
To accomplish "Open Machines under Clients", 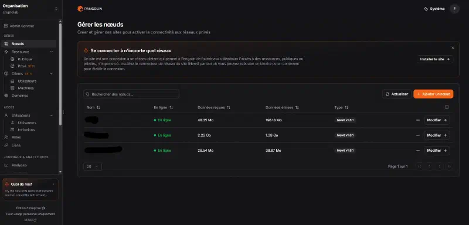I will coord(26,88).
